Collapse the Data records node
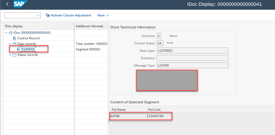 pyautogui.click(x=10, y=44)
